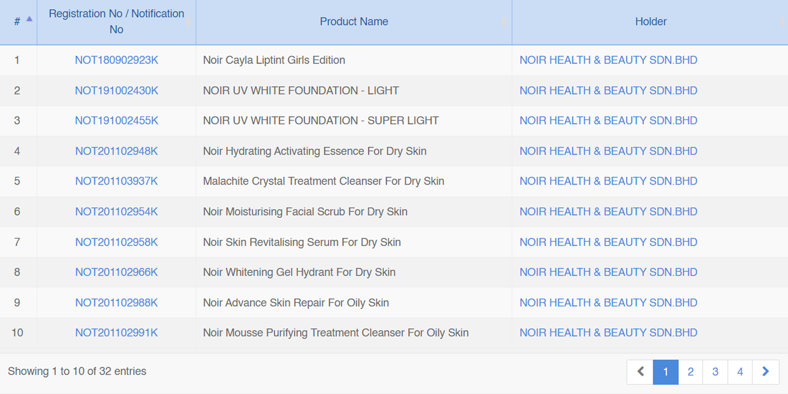Image resolution: width=788 pixels, height=394 pixels.
Task: Open registration link NOT180902923K
Action: tap(117, 60)
